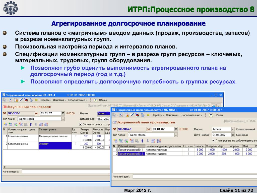Open Дополнительно menu in production plan window
This screenshot has height=193, width=257.
click(191, 115)
